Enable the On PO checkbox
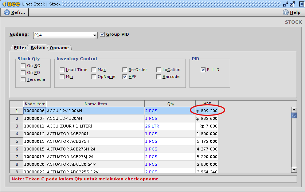Image resolution: width=305 pixels, height=192 pixels. [x=23, y=73]
